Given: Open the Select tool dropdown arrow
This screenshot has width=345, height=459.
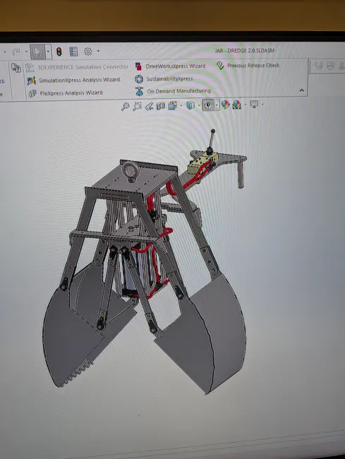Looking at the screenshot, I should [48, 52].
